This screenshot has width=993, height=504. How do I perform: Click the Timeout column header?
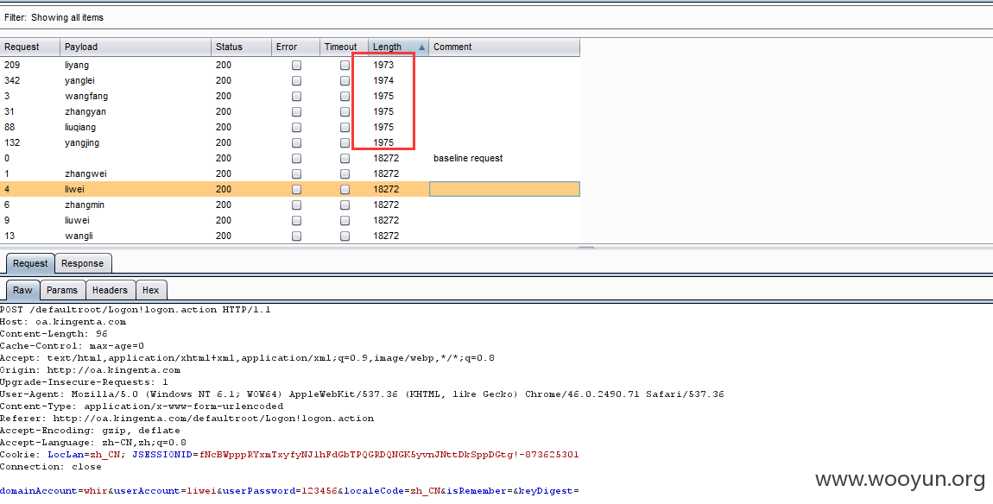(x=344, y=47)
